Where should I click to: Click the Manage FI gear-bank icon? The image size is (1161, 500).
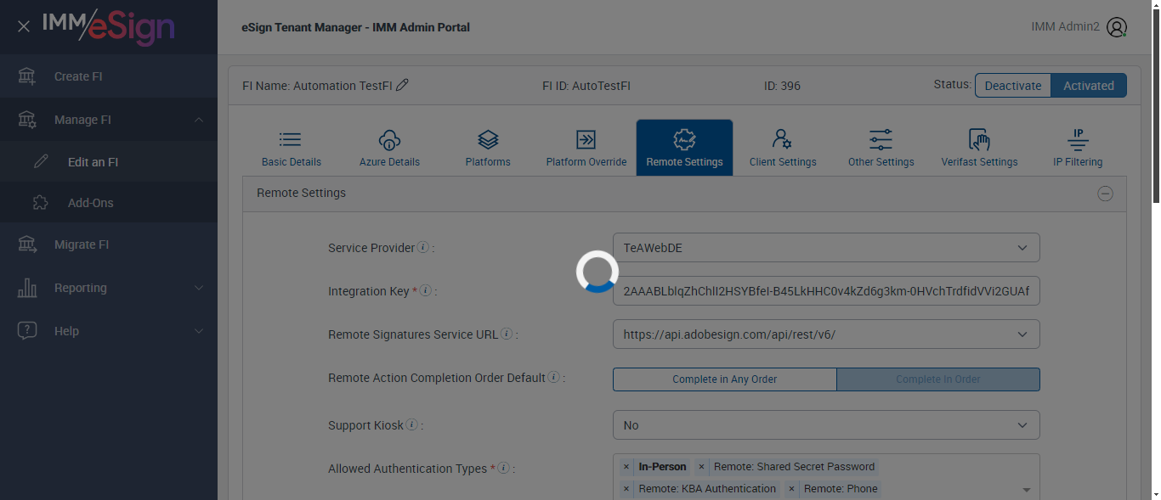point(27,120)
